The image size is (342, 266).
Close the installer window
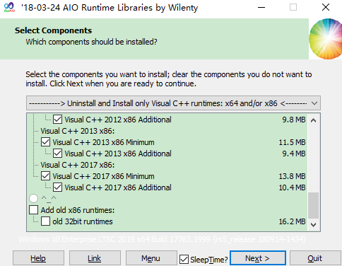pos(326,8)
